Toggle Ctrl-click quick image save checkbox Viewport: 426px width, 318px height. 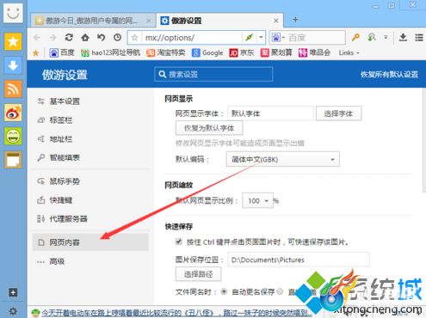coord(179,242)
